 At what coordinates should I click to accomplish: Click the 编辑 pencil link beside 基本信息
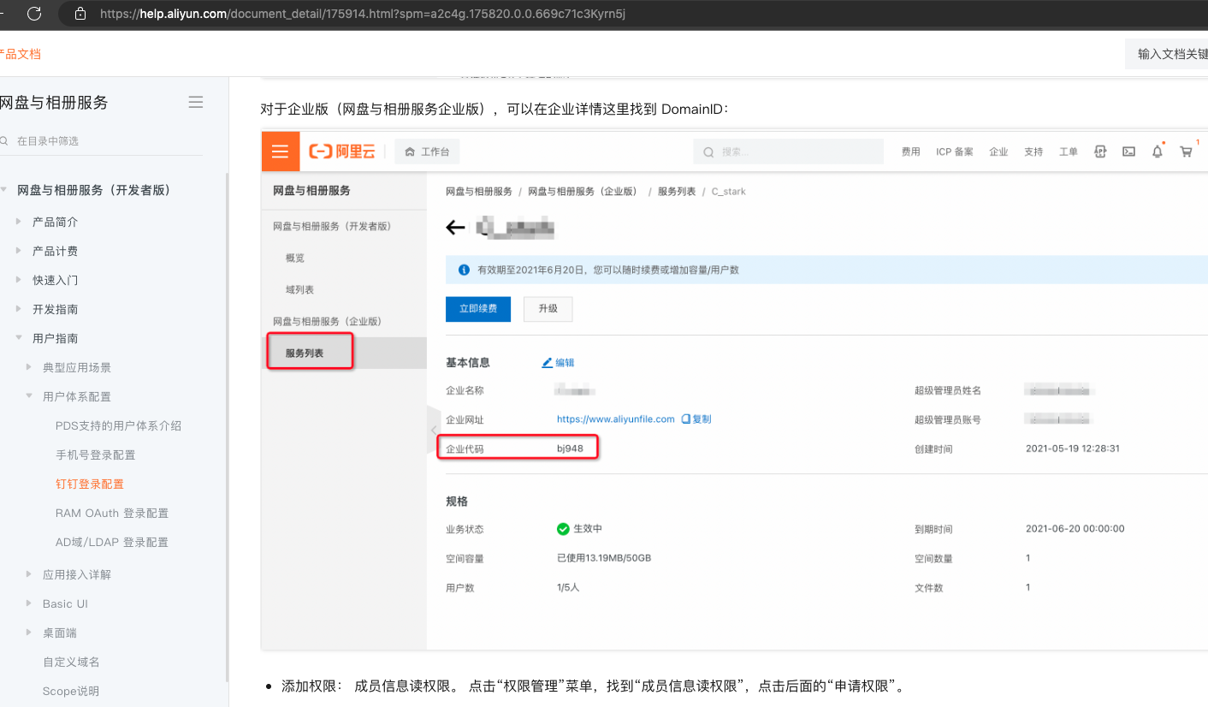coord(558,363)
